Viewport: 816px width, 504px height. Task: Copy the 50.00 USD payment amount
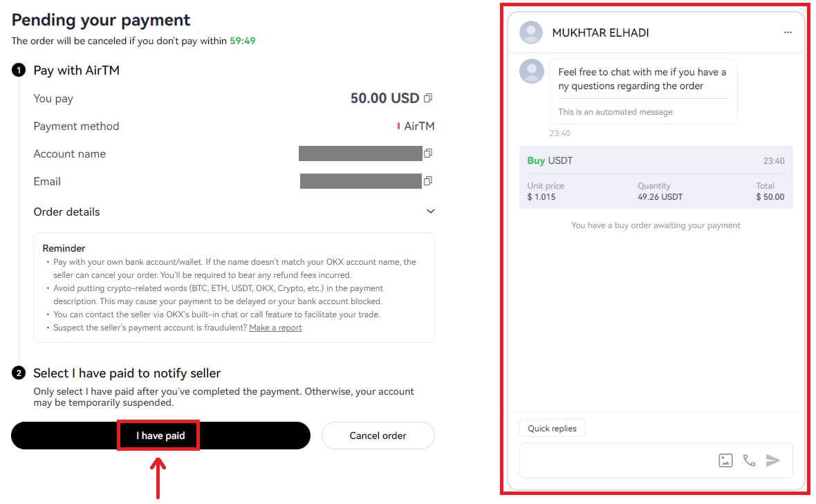(x=427, y=98)
